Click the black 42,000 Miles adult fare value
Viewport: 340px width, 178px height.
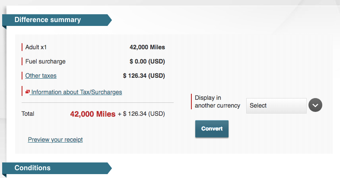coord(147,47)
